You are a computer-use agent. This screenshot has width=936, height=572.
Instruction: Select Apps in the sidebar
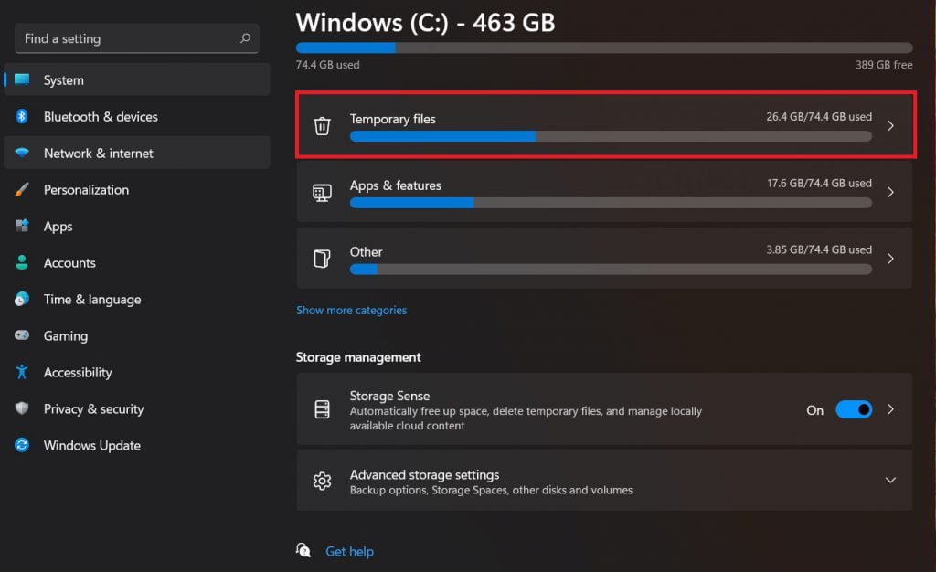tap(137, 226)
